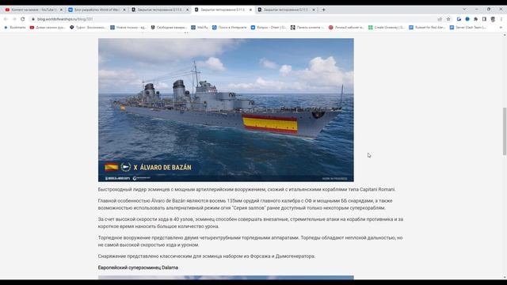Click the scrollbar up arrow
This screenshot has height=285, width=507.
(505, 35)
